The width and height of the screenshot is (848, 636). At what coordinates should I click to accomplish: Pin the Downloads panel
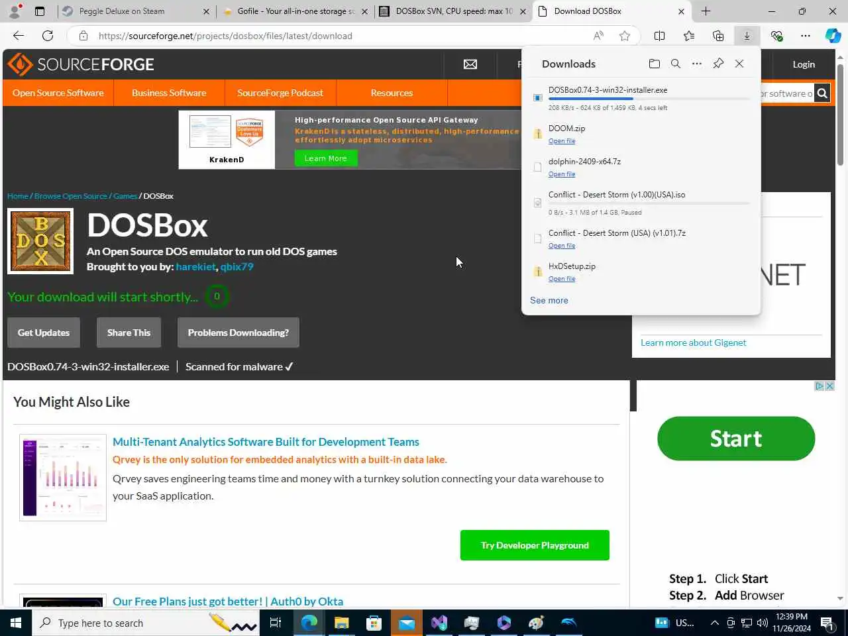coord(718,64)
